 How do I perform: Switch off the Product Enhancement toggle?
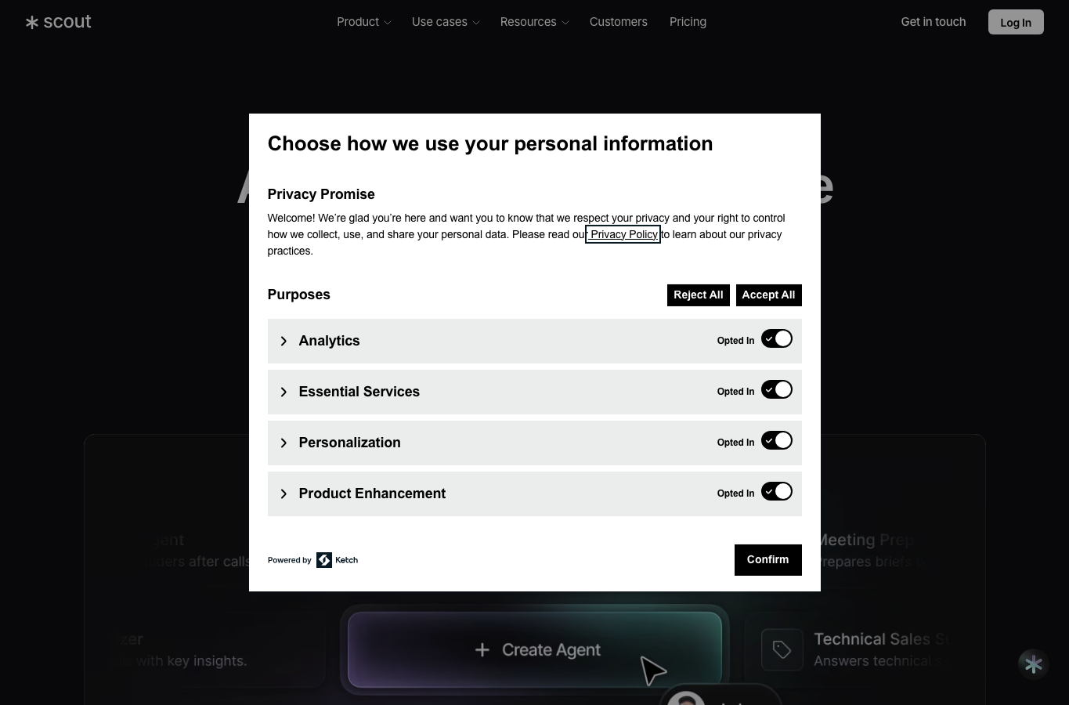point(777,492)
